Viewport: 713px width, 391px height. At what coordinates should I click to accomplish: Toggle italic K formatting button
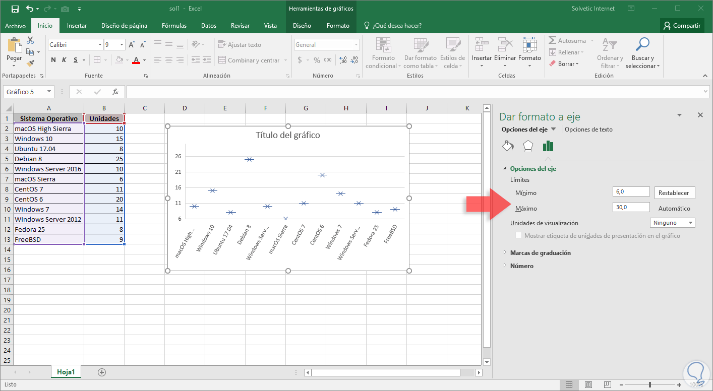[64, 60]
